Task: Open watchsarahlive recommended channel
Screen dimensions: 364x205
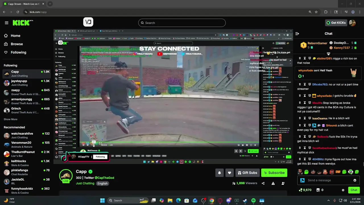Action: pyautogui.click(x=27, y=136)
